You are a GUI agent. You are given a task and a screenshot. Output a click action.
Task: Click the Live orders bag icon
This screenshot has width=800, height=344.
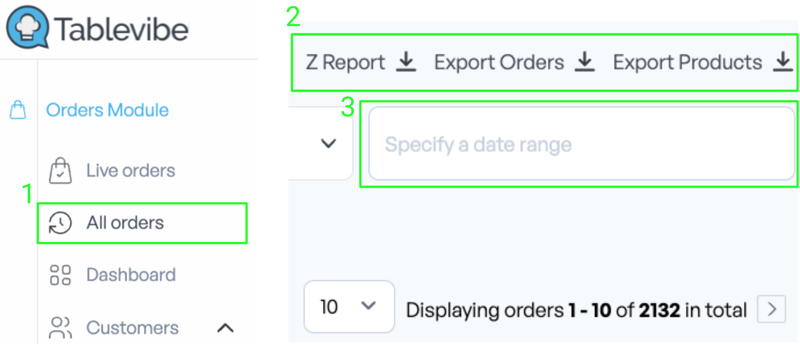tap(60, 170)
